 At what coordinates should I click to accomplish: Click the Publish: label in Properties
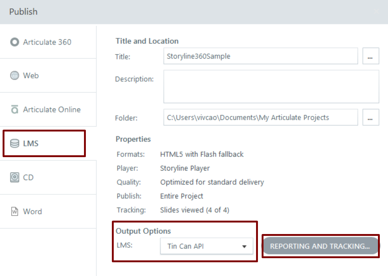pyautogui.click(x=129, y=196)
